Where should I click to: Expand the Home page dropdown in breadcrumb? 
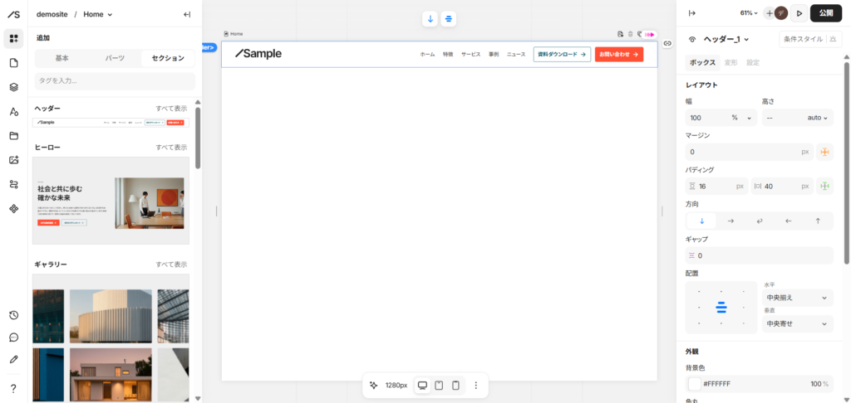(x=98, y=15)
